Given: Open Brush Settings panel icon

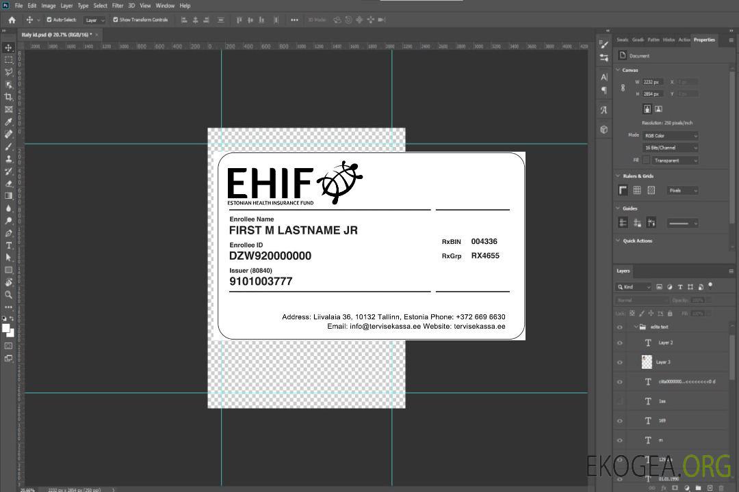Looking at the screenshot, I should coord(604,44).
